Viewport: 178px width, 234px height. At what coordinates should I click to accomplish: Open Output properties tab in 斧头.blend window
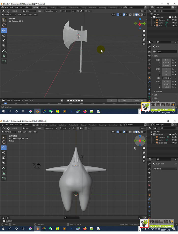pyautogui.click(x=149, y=56)
